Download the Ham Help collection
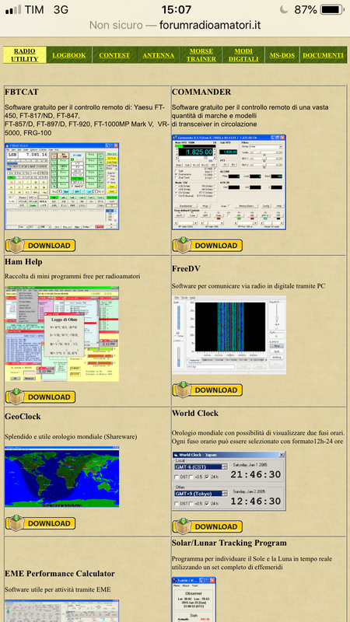This screenshot has width=350, height=622. [x=40, y=397]
